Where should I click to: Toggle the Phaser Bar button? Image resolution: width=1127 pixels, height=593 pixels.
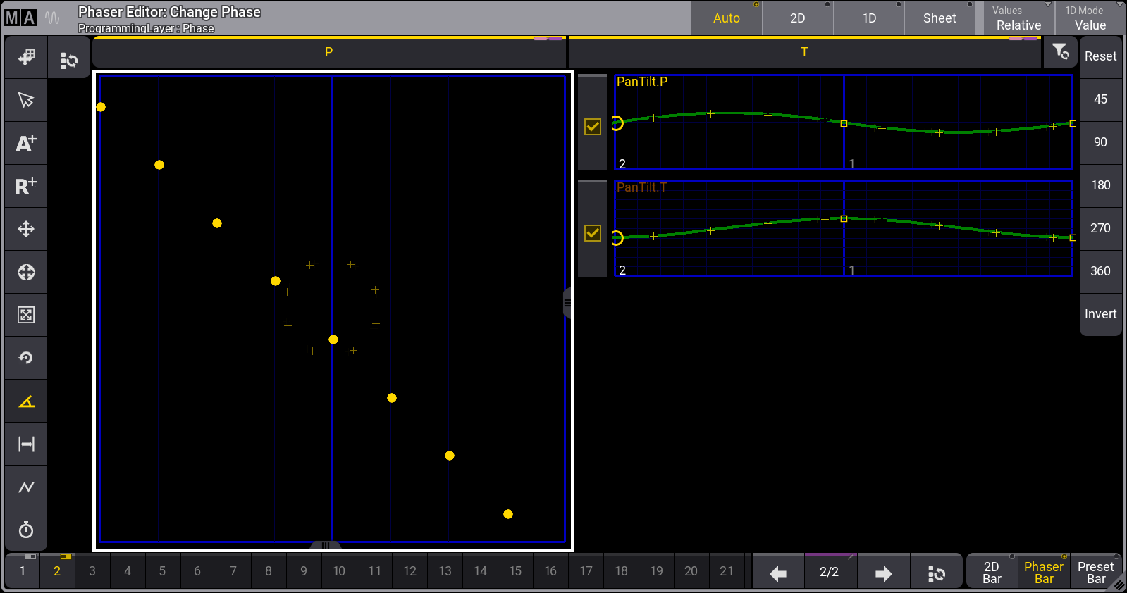1043,572
